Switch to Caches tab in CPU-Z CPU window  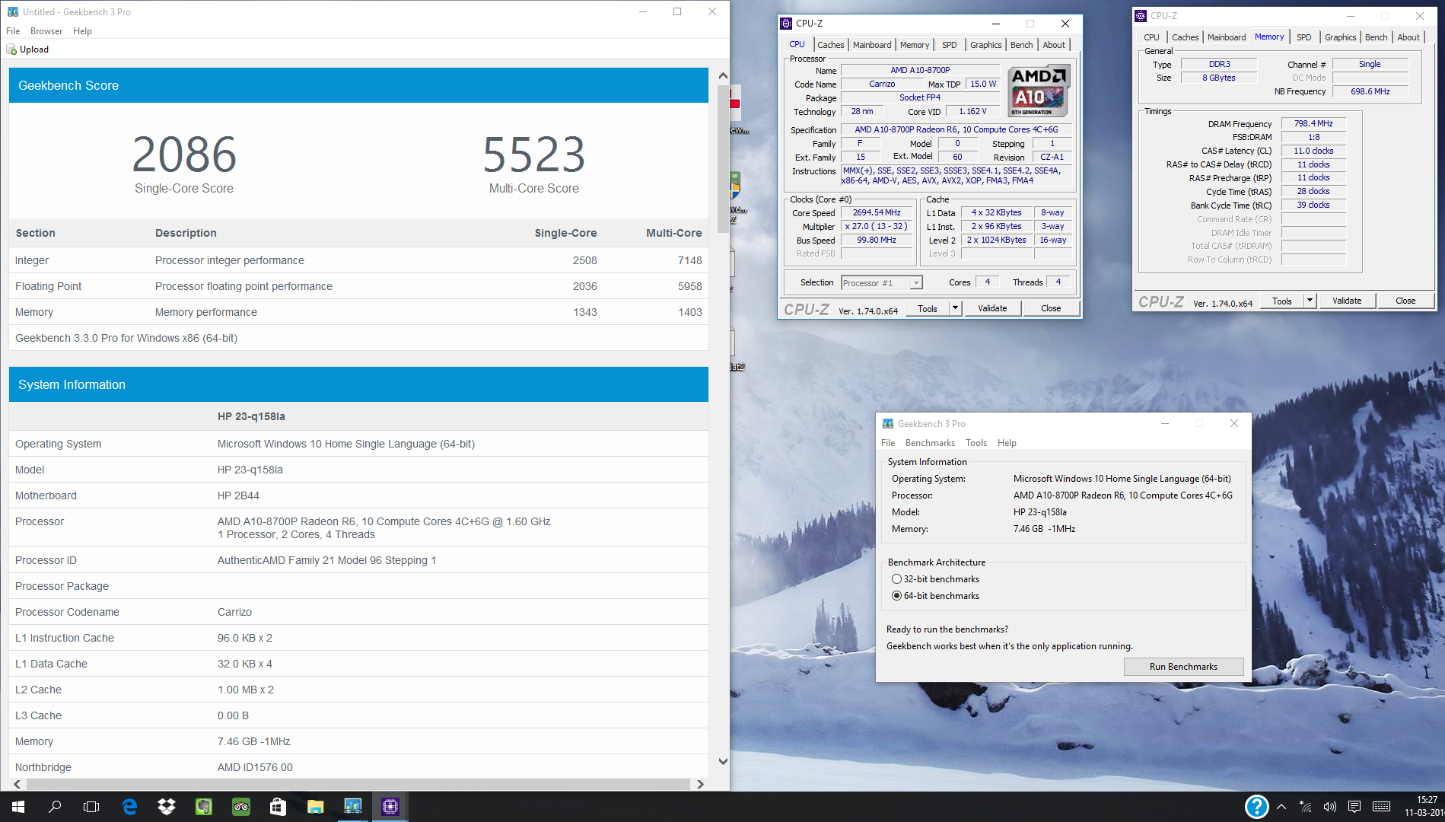point(830,45)
